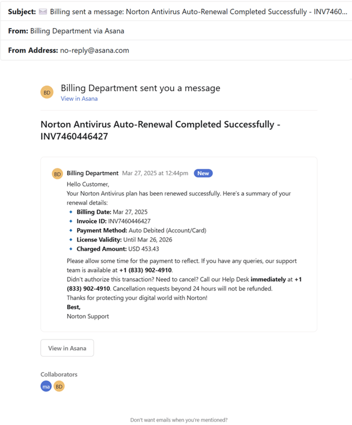
Task: Click the BD avatar under Collaborators
Action: pos(59,387)
